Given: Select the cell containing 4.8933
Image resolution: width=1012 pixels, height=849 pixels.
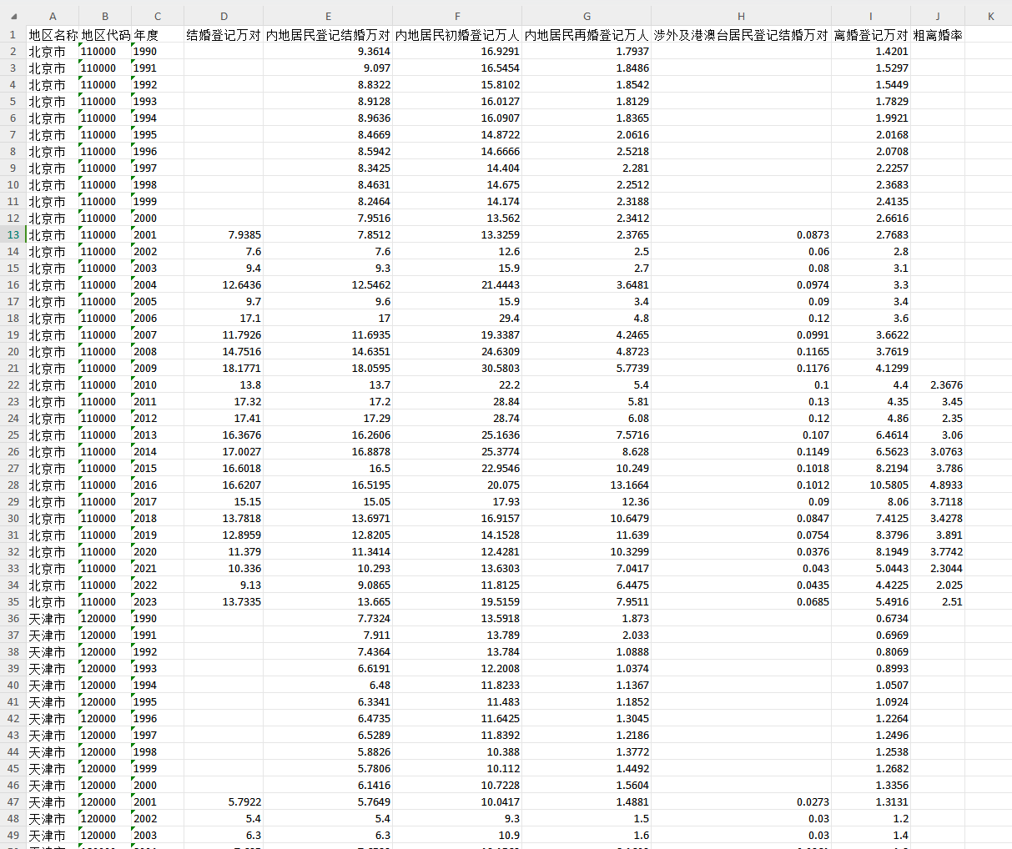Looking at the screenshot, I should coord(938,485).
